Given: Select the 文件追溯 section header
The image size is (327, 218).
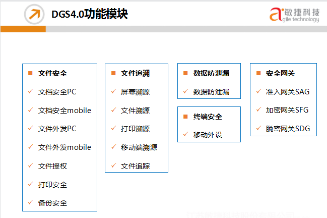Looking at the screenshot, I should tap(135, 73).
